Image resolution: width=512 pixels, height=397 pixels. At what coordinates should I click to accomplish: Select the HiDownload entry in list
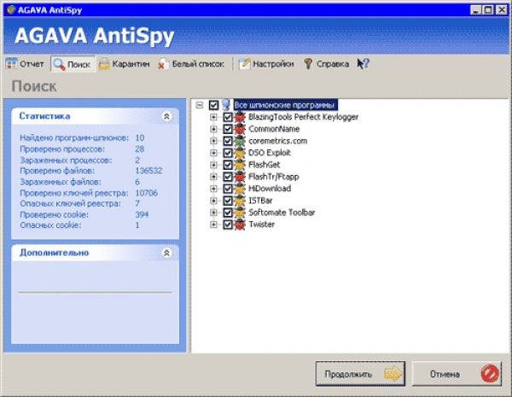coord(269,189)
